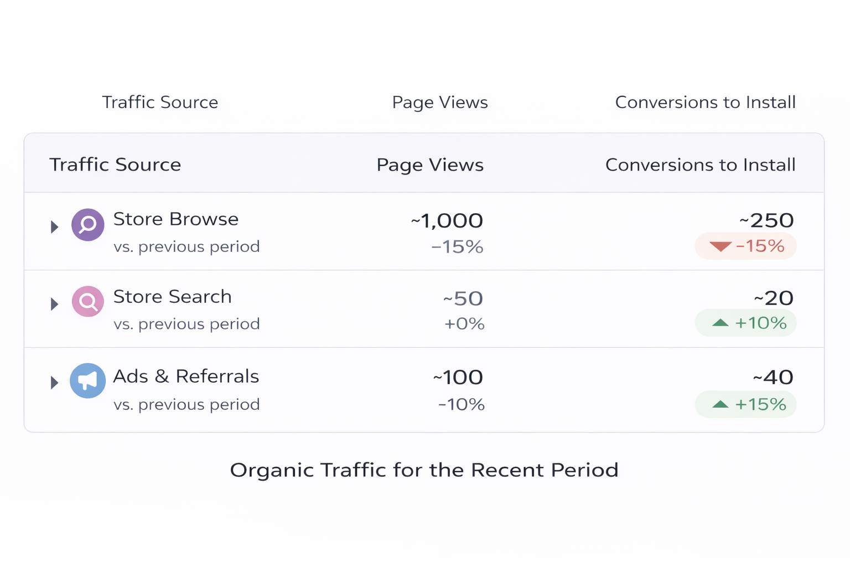Click the Page Views column header
The width and height of the screenshot is (850, 567).
tap(430, 164)
